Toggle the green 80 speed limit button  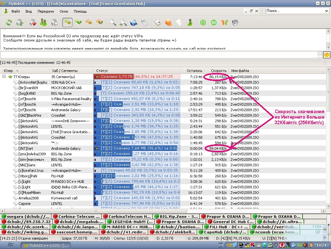(214, 22)
